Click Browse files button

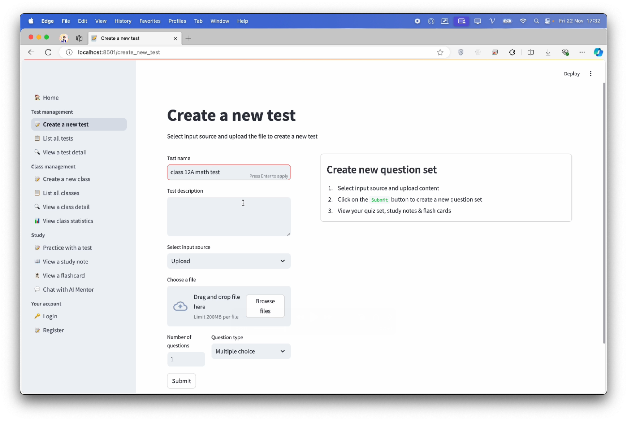coord(265,306)
